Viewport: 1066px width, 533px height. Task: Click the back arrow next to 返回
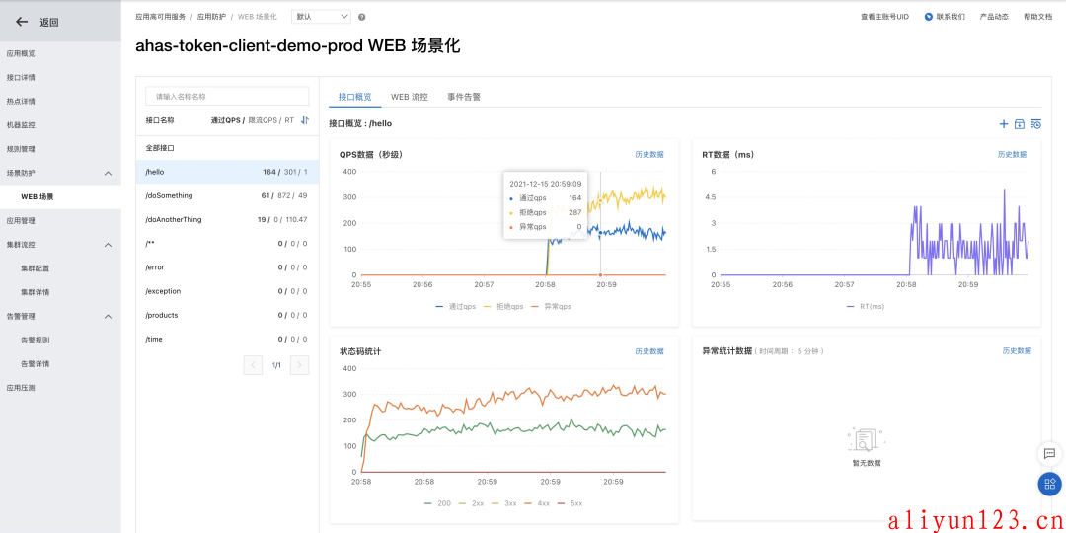coord(22,22)
